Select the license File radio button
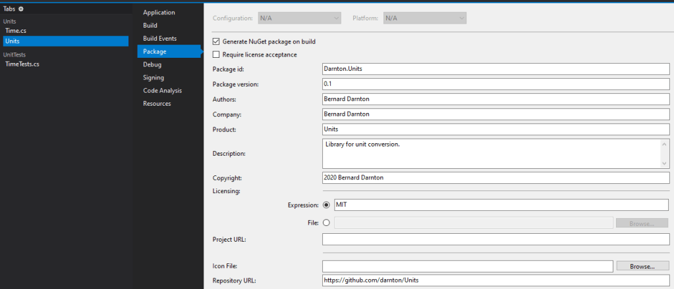This screenshot has width=674, height=289. click(x=326, y=223)
